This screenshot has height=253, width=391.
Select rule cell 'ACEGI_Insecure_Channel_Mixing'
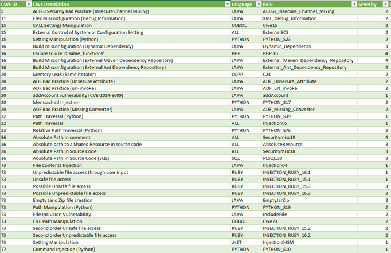(x=310, y=11)
